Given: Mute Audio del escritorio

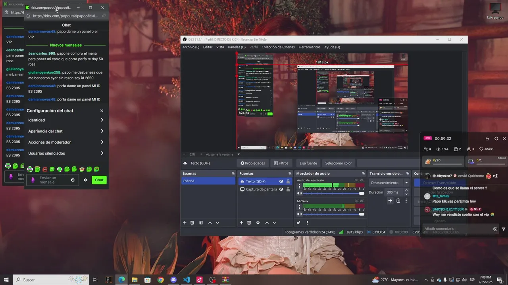Looking at the screenshot, I should click(x=299, y=194).
